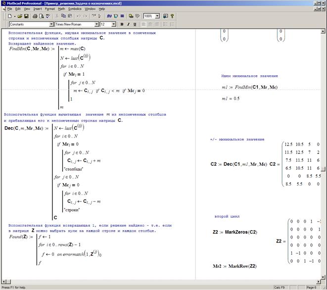
Task: Toggle Bold formatting
Action: click(122, 24)
